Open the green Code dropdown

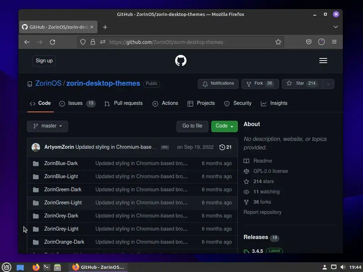[224, 126]
